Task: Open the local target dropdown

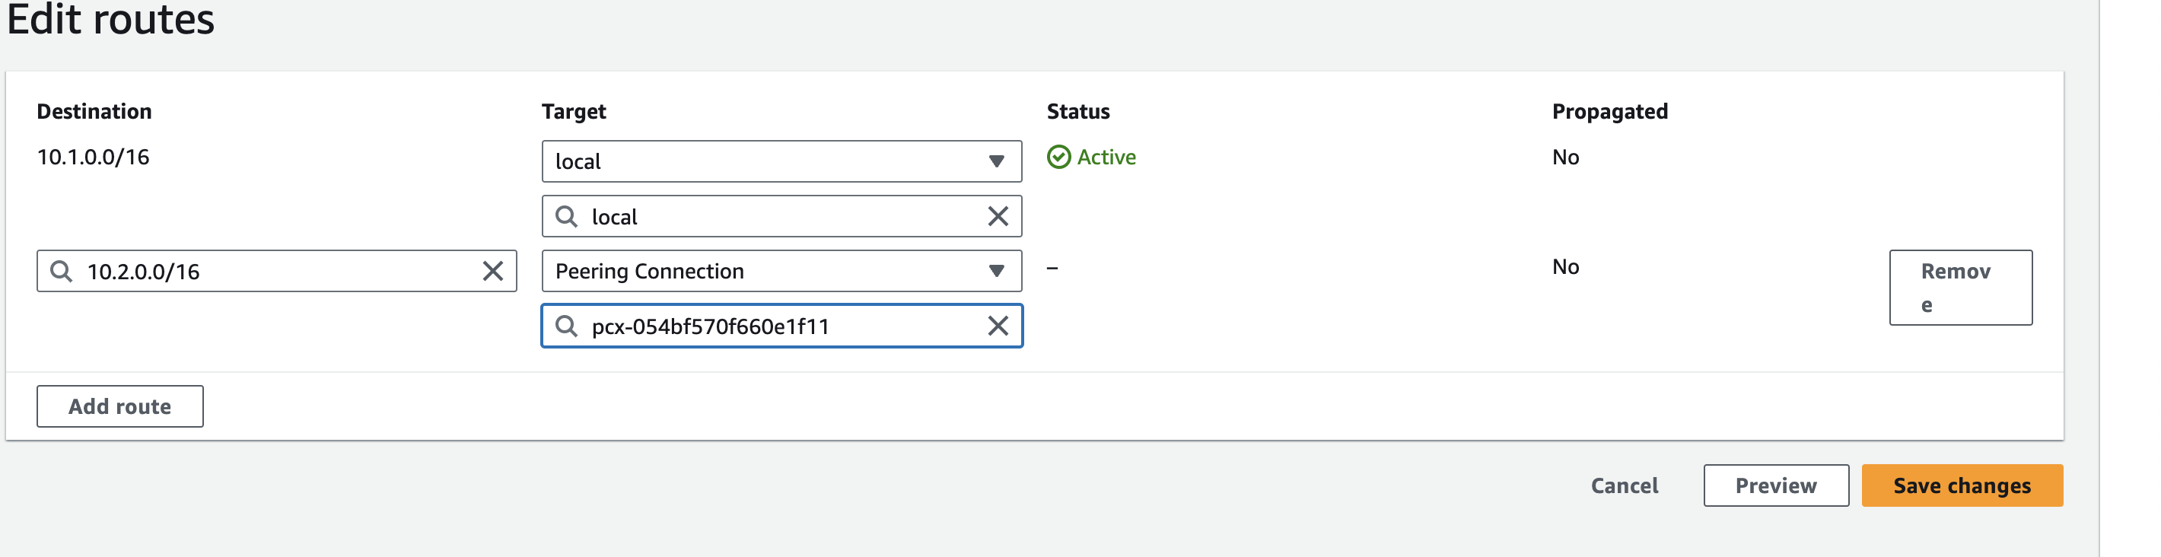Action: pos(780,161)
